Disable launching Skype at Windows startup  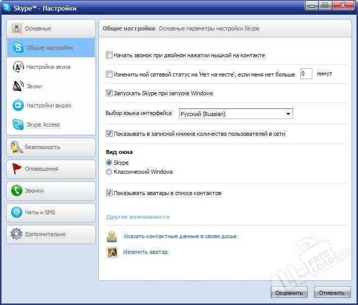pyautogui.click(x=109, y=93)
